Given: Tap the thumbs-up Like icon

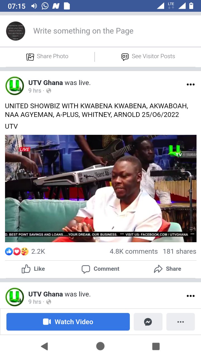Looking at the screenshot, I should (26, 269).
